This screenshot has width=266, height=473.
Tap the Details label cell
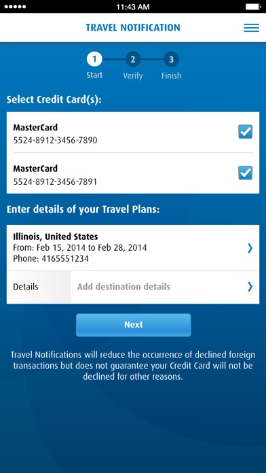pyautogui.click(x=39, y=287)
